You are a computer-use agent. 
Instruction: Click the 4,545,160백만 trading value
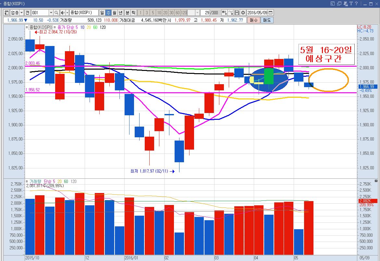click(x=154, y=20)
